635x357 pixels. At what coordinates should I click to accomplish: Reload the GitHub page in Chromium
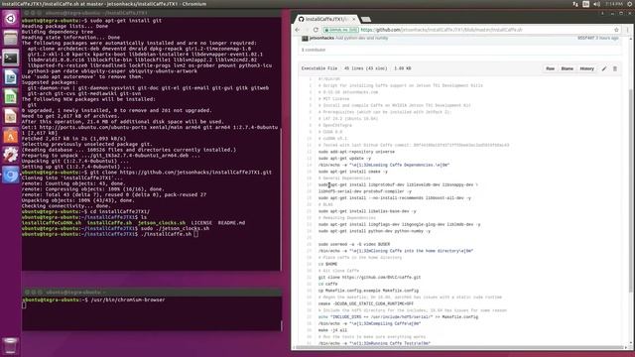tap(316, 30)
